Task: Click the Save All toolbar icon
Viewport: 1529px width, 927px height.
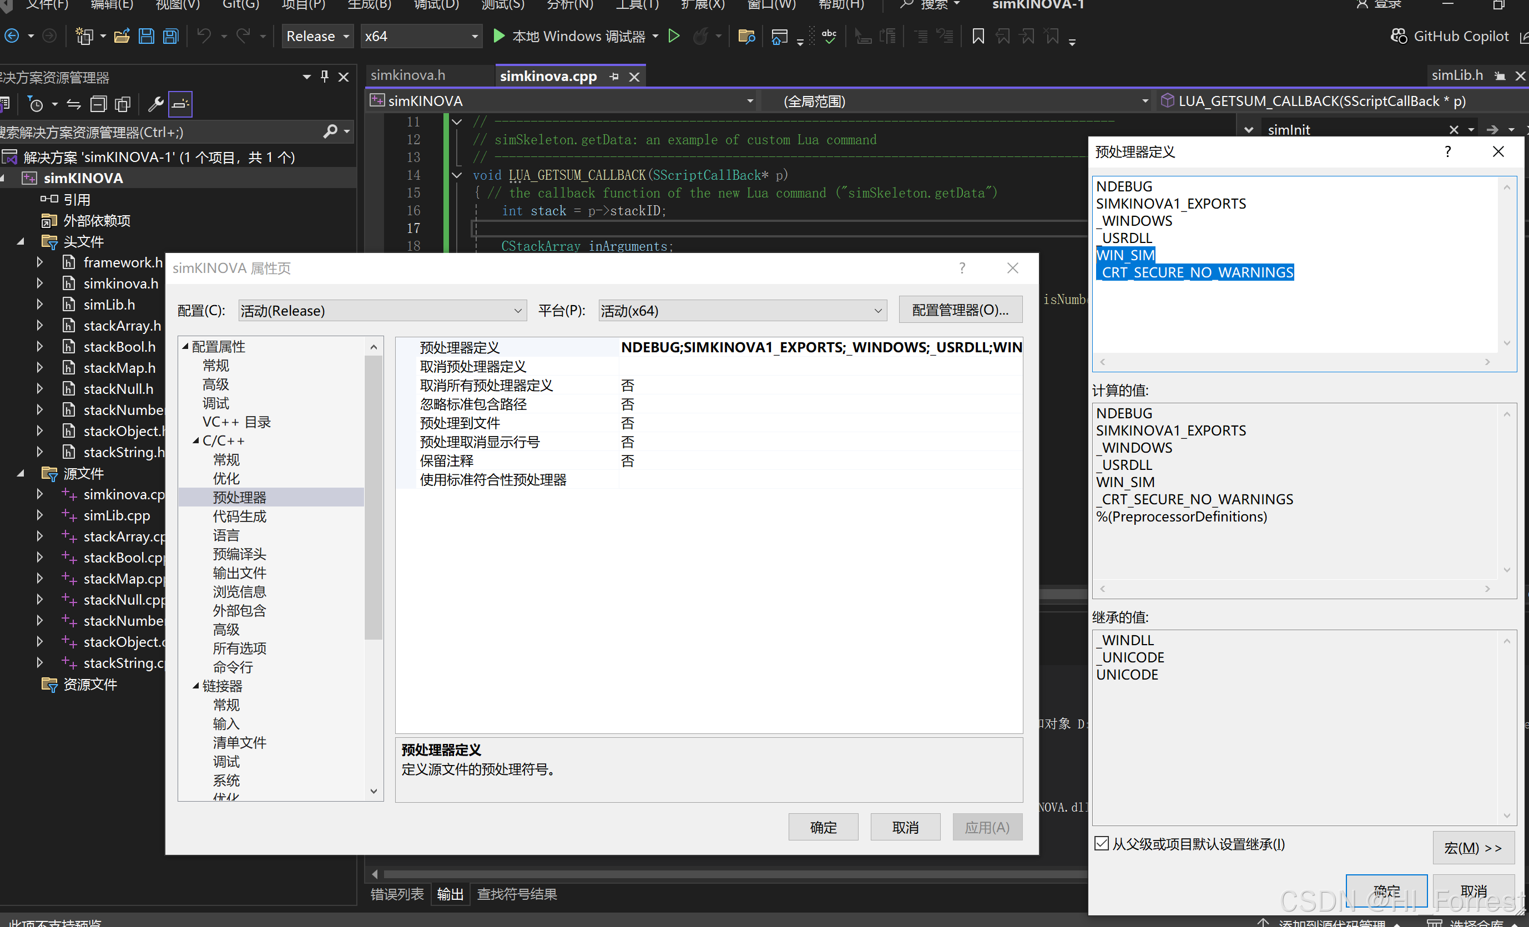Action: (x=170, y=36)
